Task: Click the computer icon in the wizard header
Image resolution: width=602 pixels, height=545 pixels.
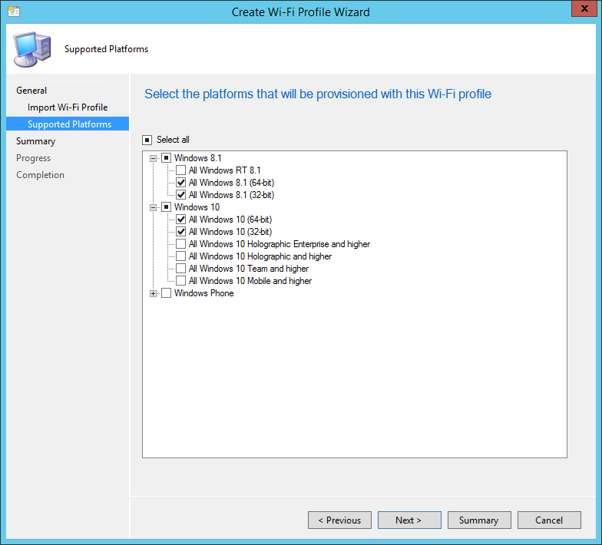Action: pos(32,49)
